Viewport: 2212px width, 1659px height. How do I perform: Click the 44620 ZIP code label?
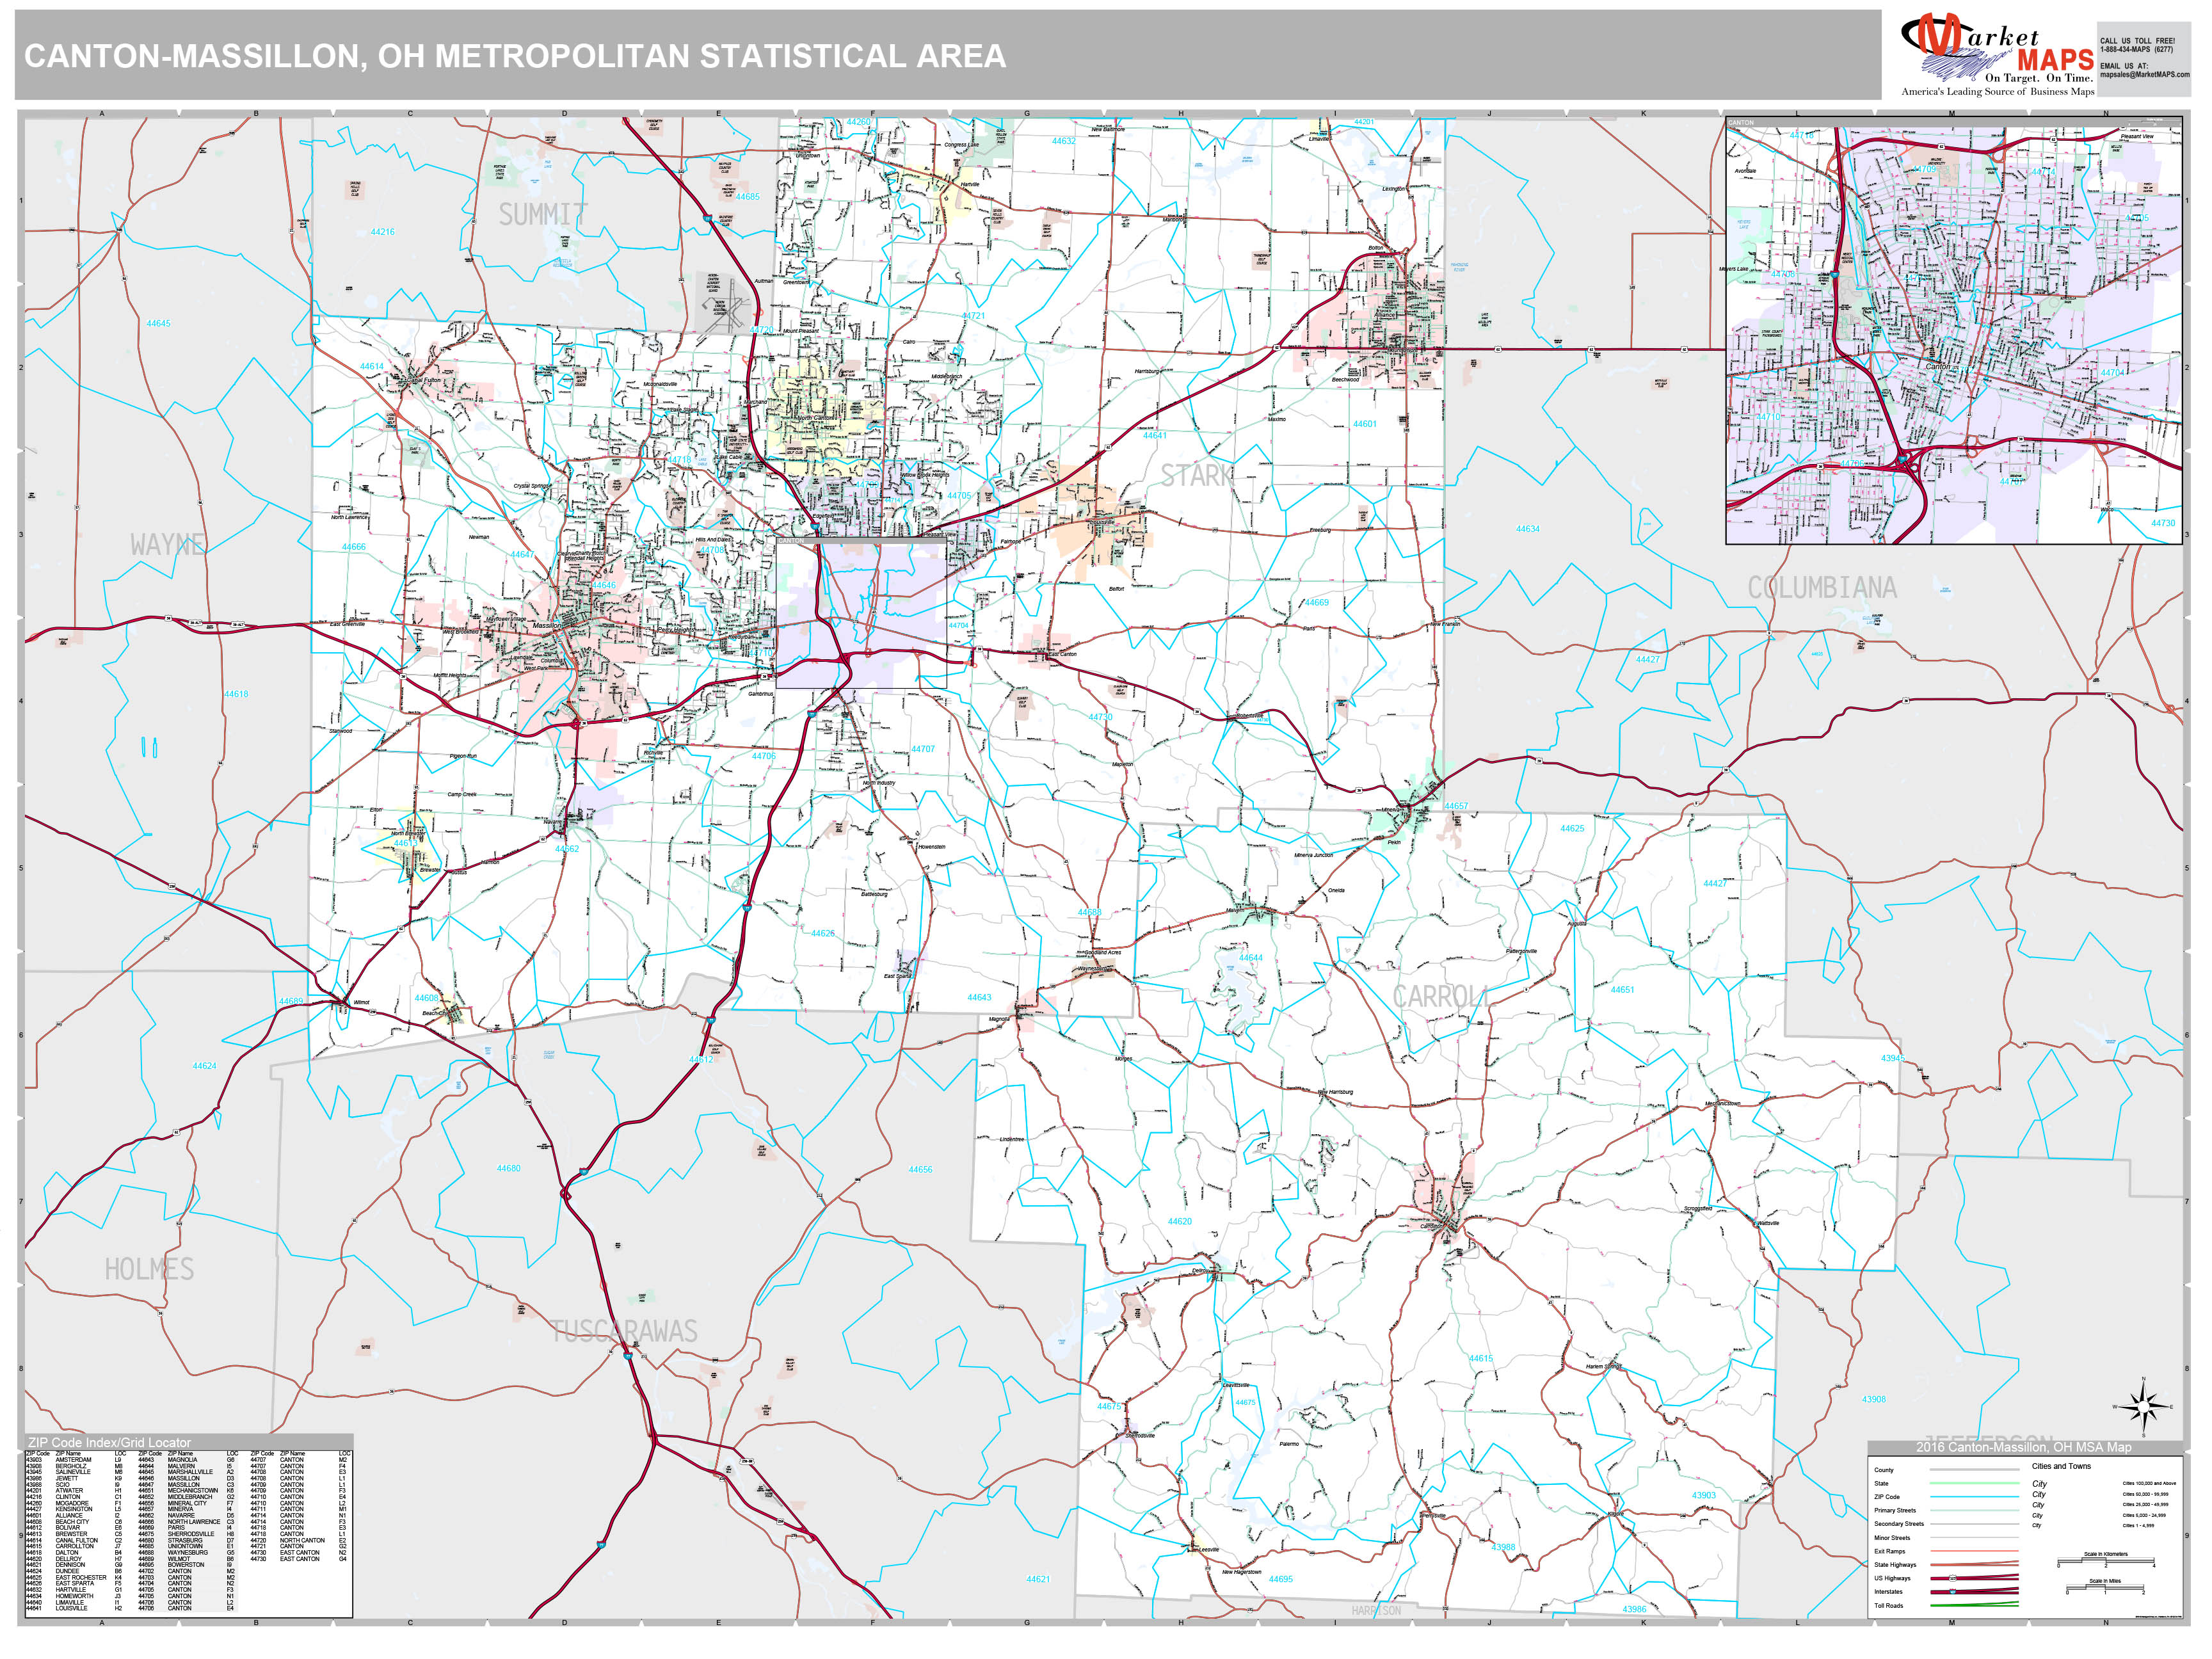click(x=1179, y=1221)
